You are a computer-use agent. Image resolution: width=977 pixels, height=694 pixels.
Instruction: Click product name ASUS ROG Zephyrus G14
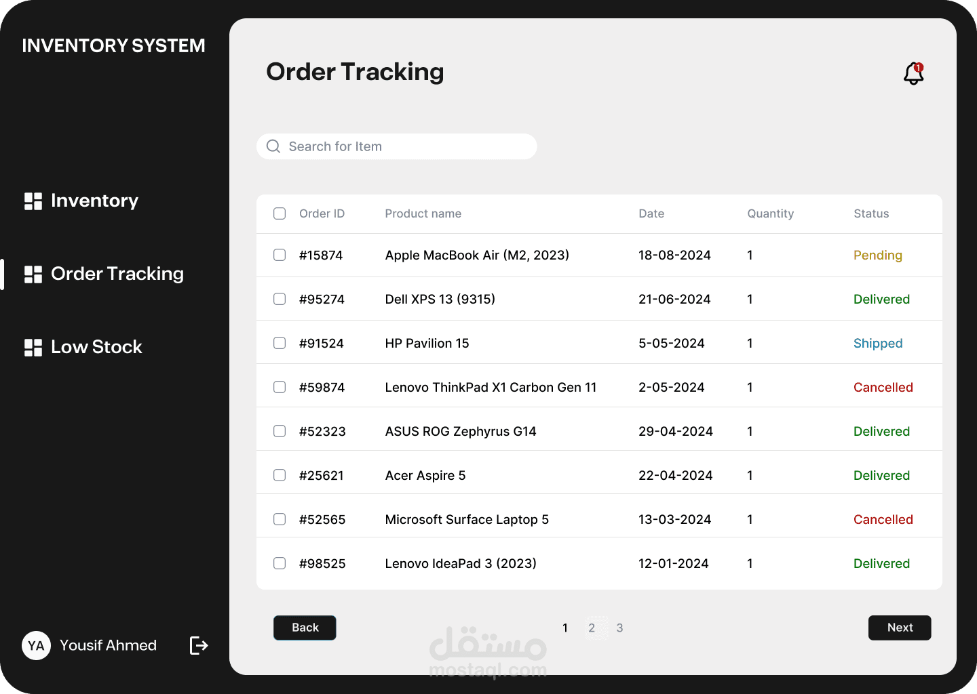click(460, 432)
